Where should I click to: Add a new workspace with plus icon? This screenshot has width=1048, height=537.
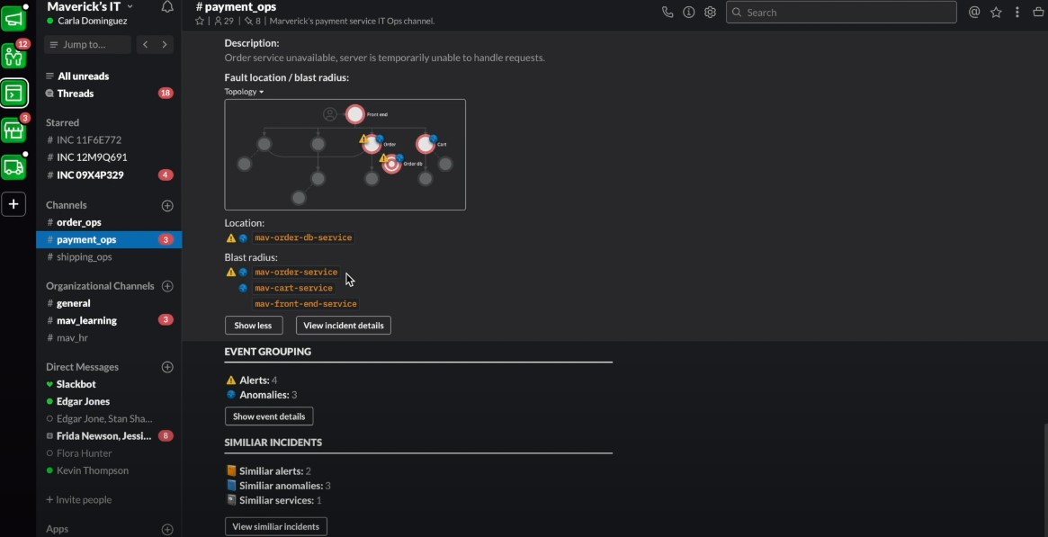14,203
